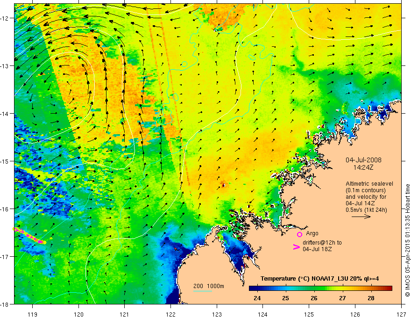Click the longitude axis label 125
The image size is (411, 318).
[309, 314]
